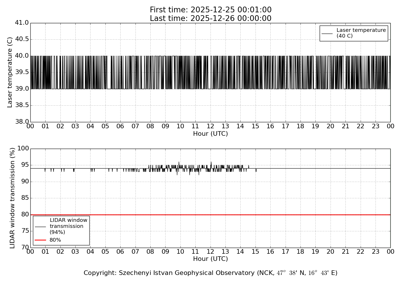Click the Szechenyi Istvan Geophysical Observatory copyright text
The width and height of the screenshot is (401, 287).
[211, 273]
